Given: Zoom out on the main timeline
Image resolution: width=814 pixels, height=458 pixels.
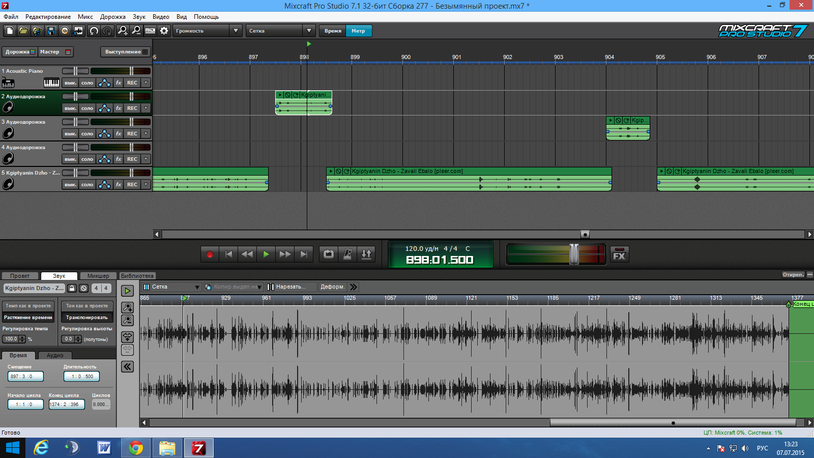Looking at the screenshot, I should [136, 31].
